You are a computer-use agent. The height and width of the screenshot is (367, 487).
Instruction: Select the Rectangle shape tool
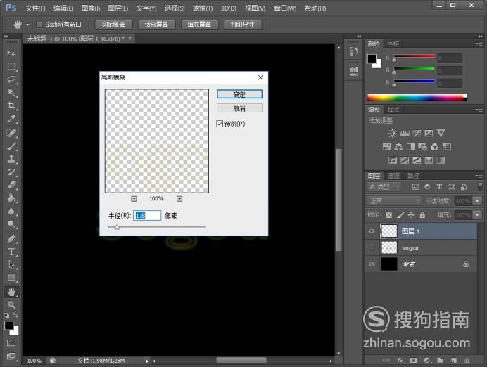(x=11, y=278)
